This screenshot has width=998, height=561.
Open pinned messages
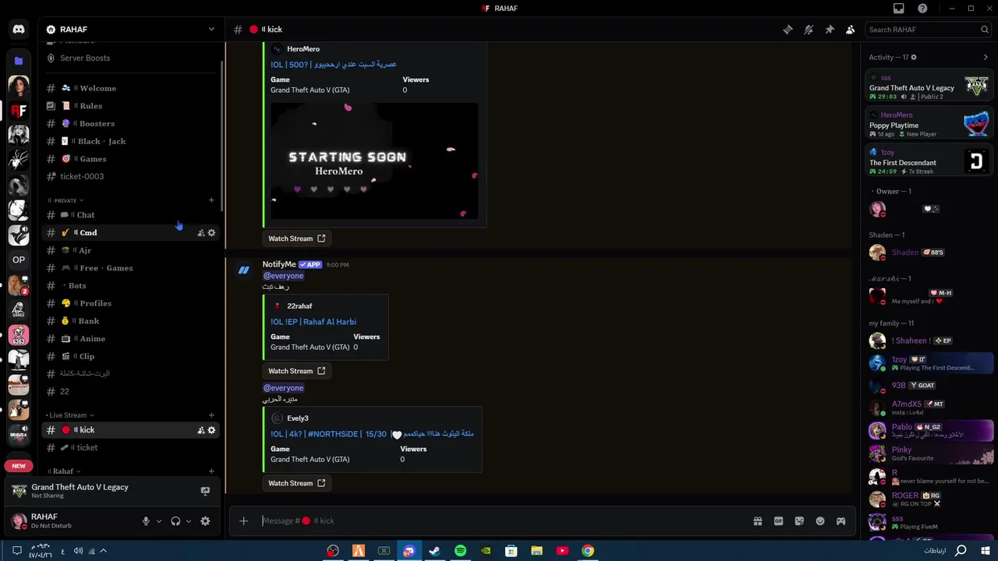coord(830,30)
